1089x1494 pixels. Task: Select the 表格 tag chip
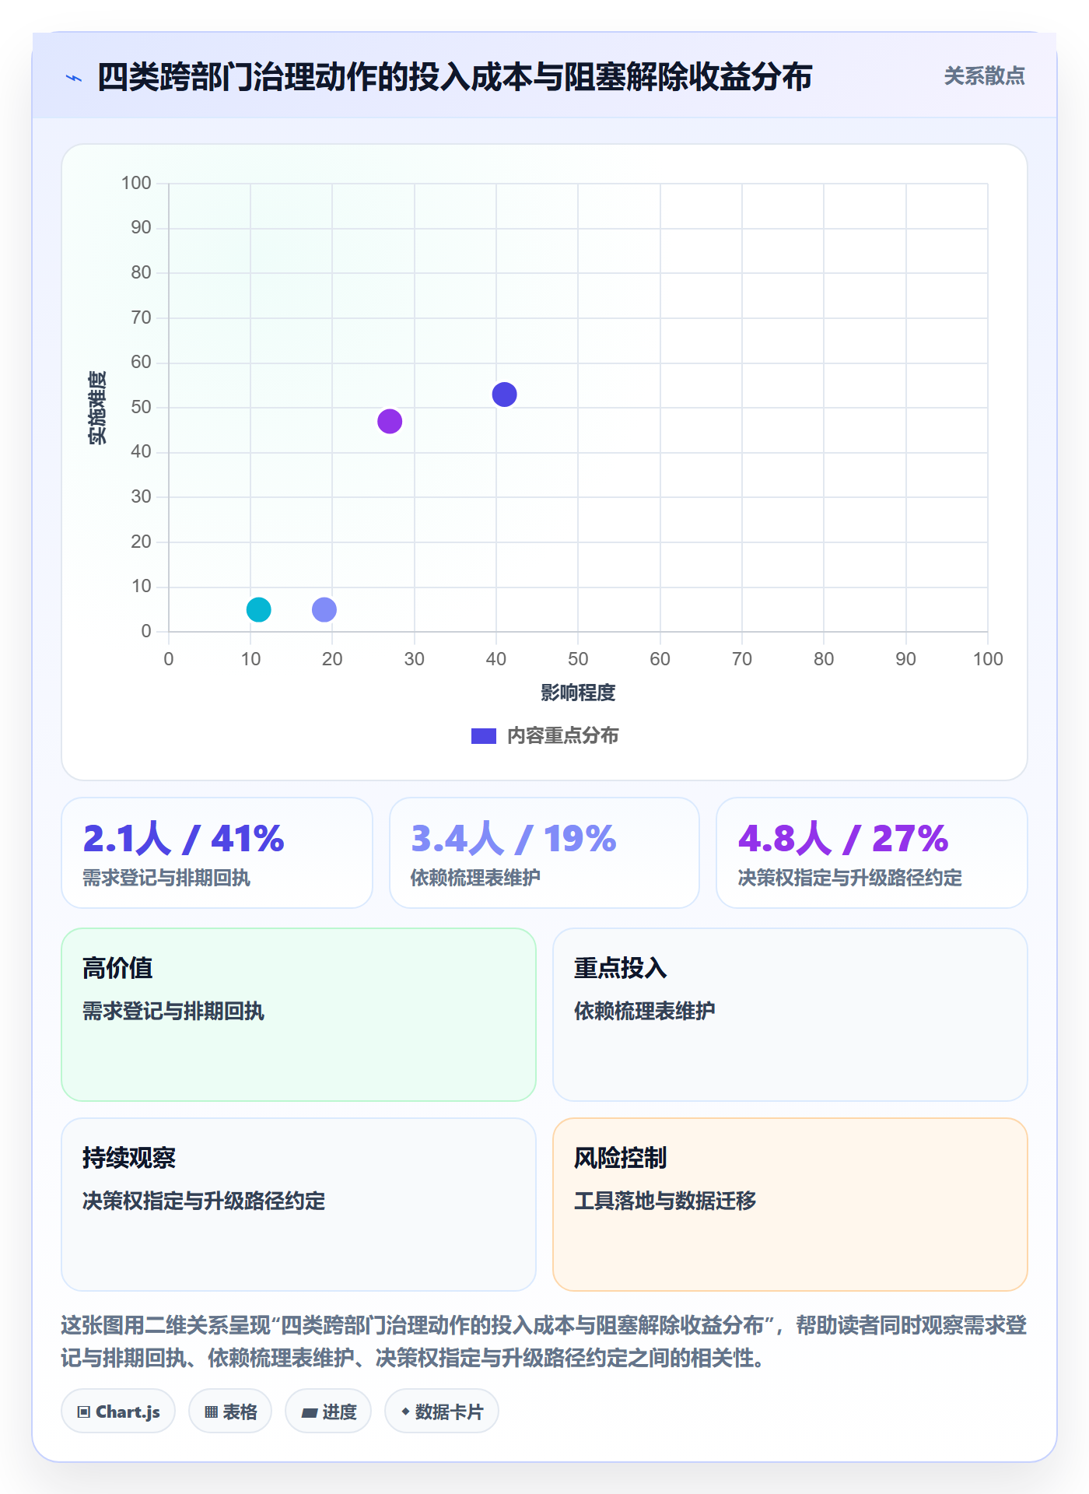pyautogui.click(x=230, y=1412)
